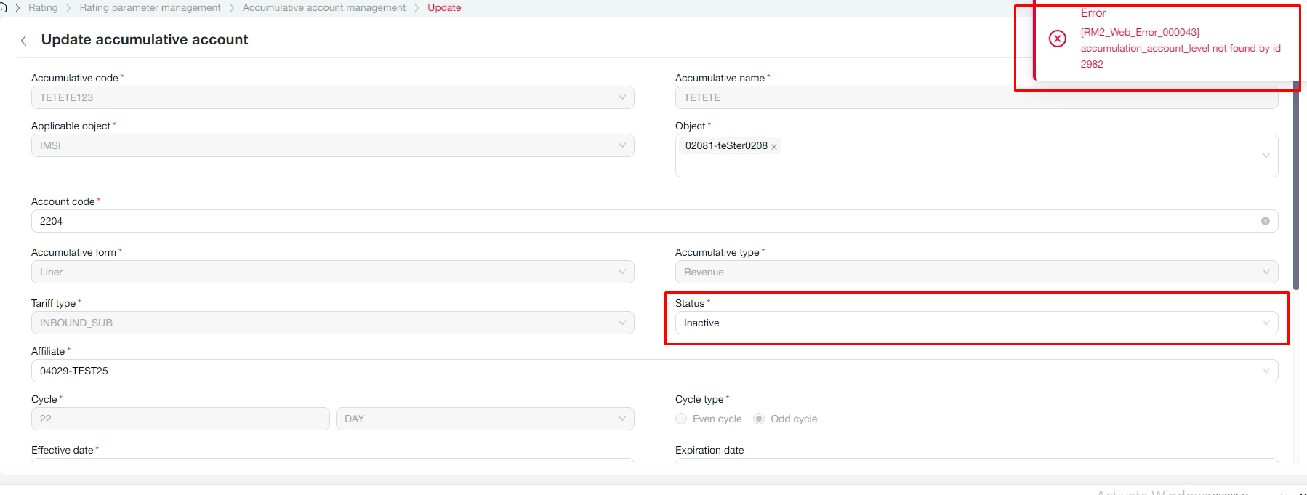Open the Object multi-select dropdown arrow

[1266, 156]
